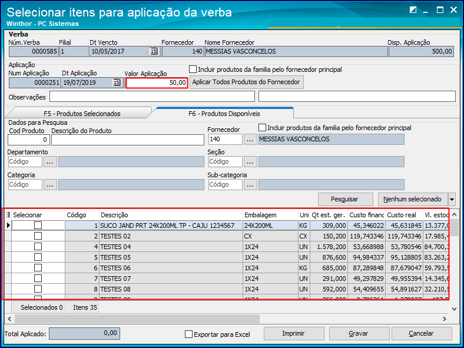Click the horizontal scrollbar right arrow
Viewport: 464px width, 348px height.
[x=445, y=319]
